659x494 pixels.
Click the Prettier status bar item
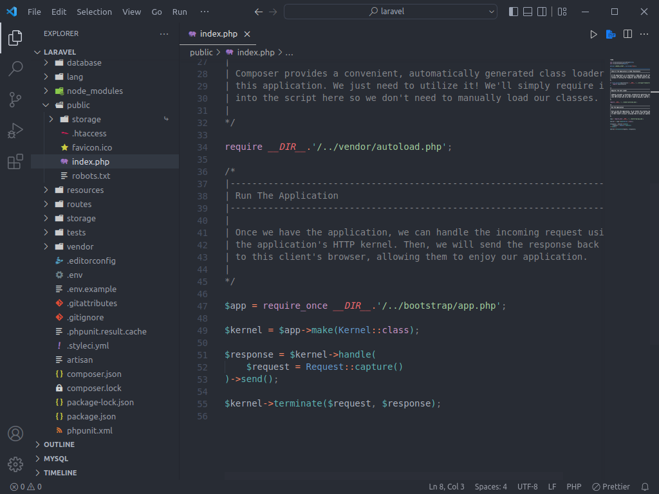pos(611,487)
